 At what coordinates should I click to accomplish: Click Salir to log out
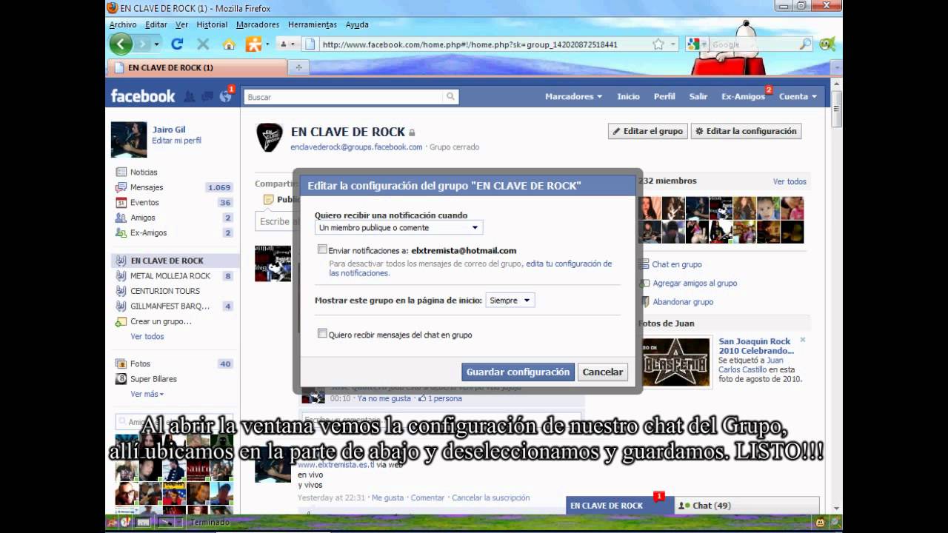[x=698, y=96]
